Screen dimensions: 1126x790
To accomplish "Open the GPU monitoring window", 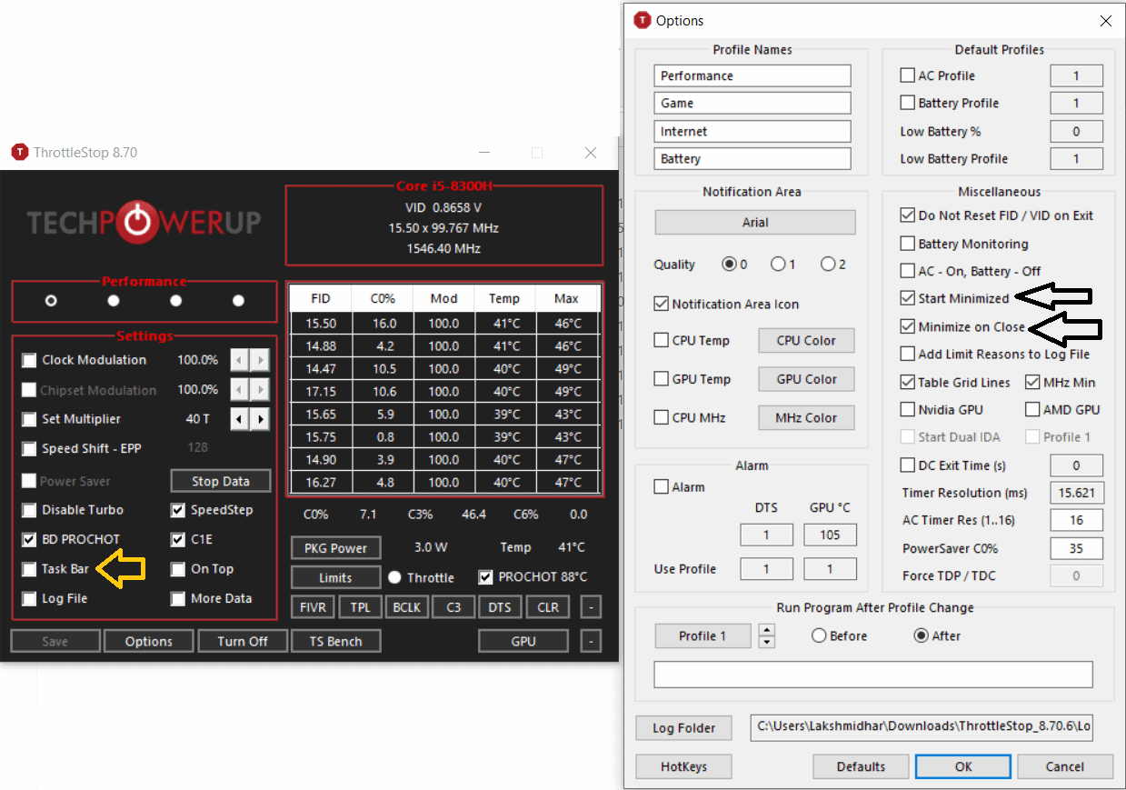I will pyautogui.click(x=523, y=640).
